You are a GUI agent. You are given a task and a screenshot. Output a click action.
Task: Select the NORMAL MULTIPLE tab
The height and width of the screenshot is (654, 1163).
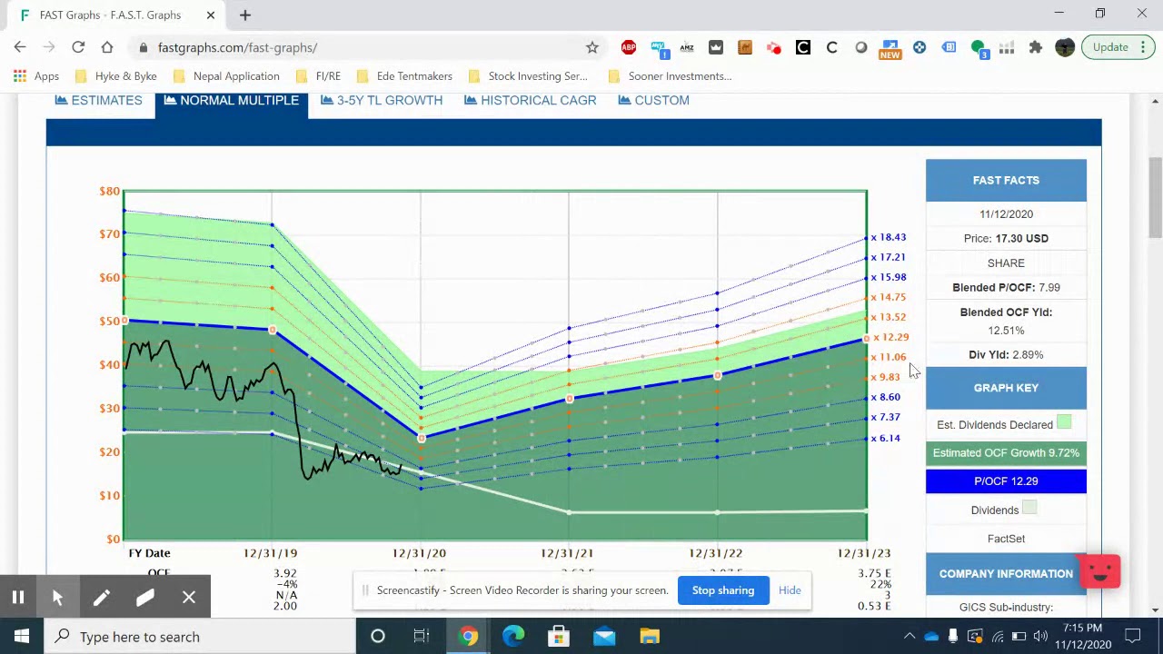(231, 100)
